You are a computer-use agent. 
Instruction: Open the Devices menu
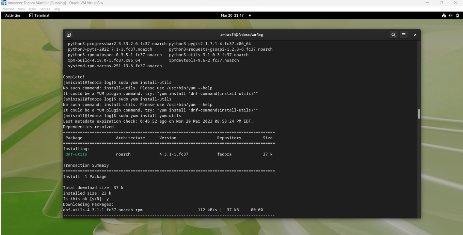pos(45,9)
